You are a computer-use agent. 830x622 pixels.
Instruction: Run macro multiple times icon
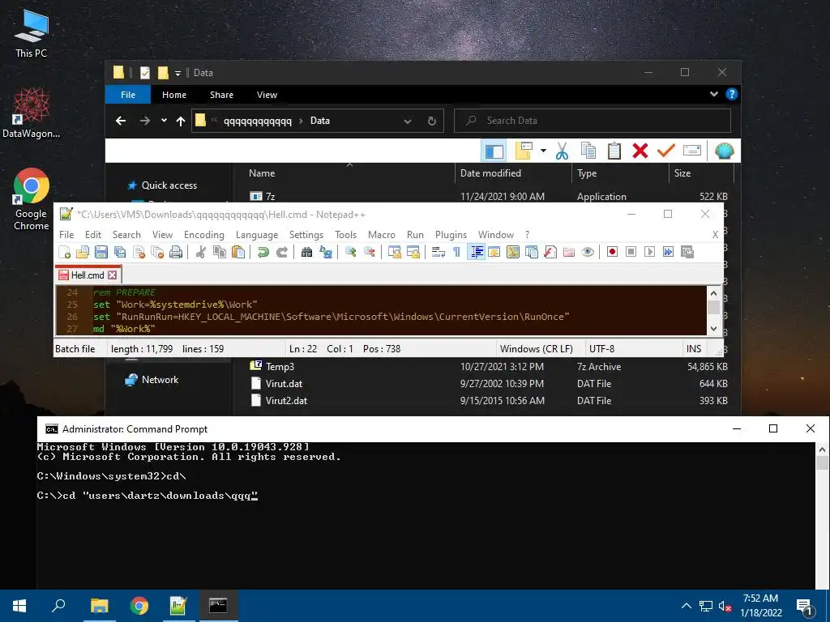pos(669,253)
